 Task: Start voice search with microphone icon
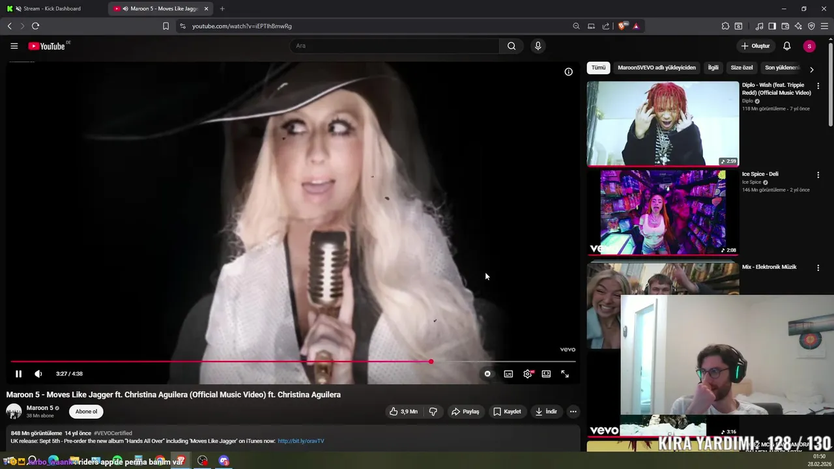[538, 46]
